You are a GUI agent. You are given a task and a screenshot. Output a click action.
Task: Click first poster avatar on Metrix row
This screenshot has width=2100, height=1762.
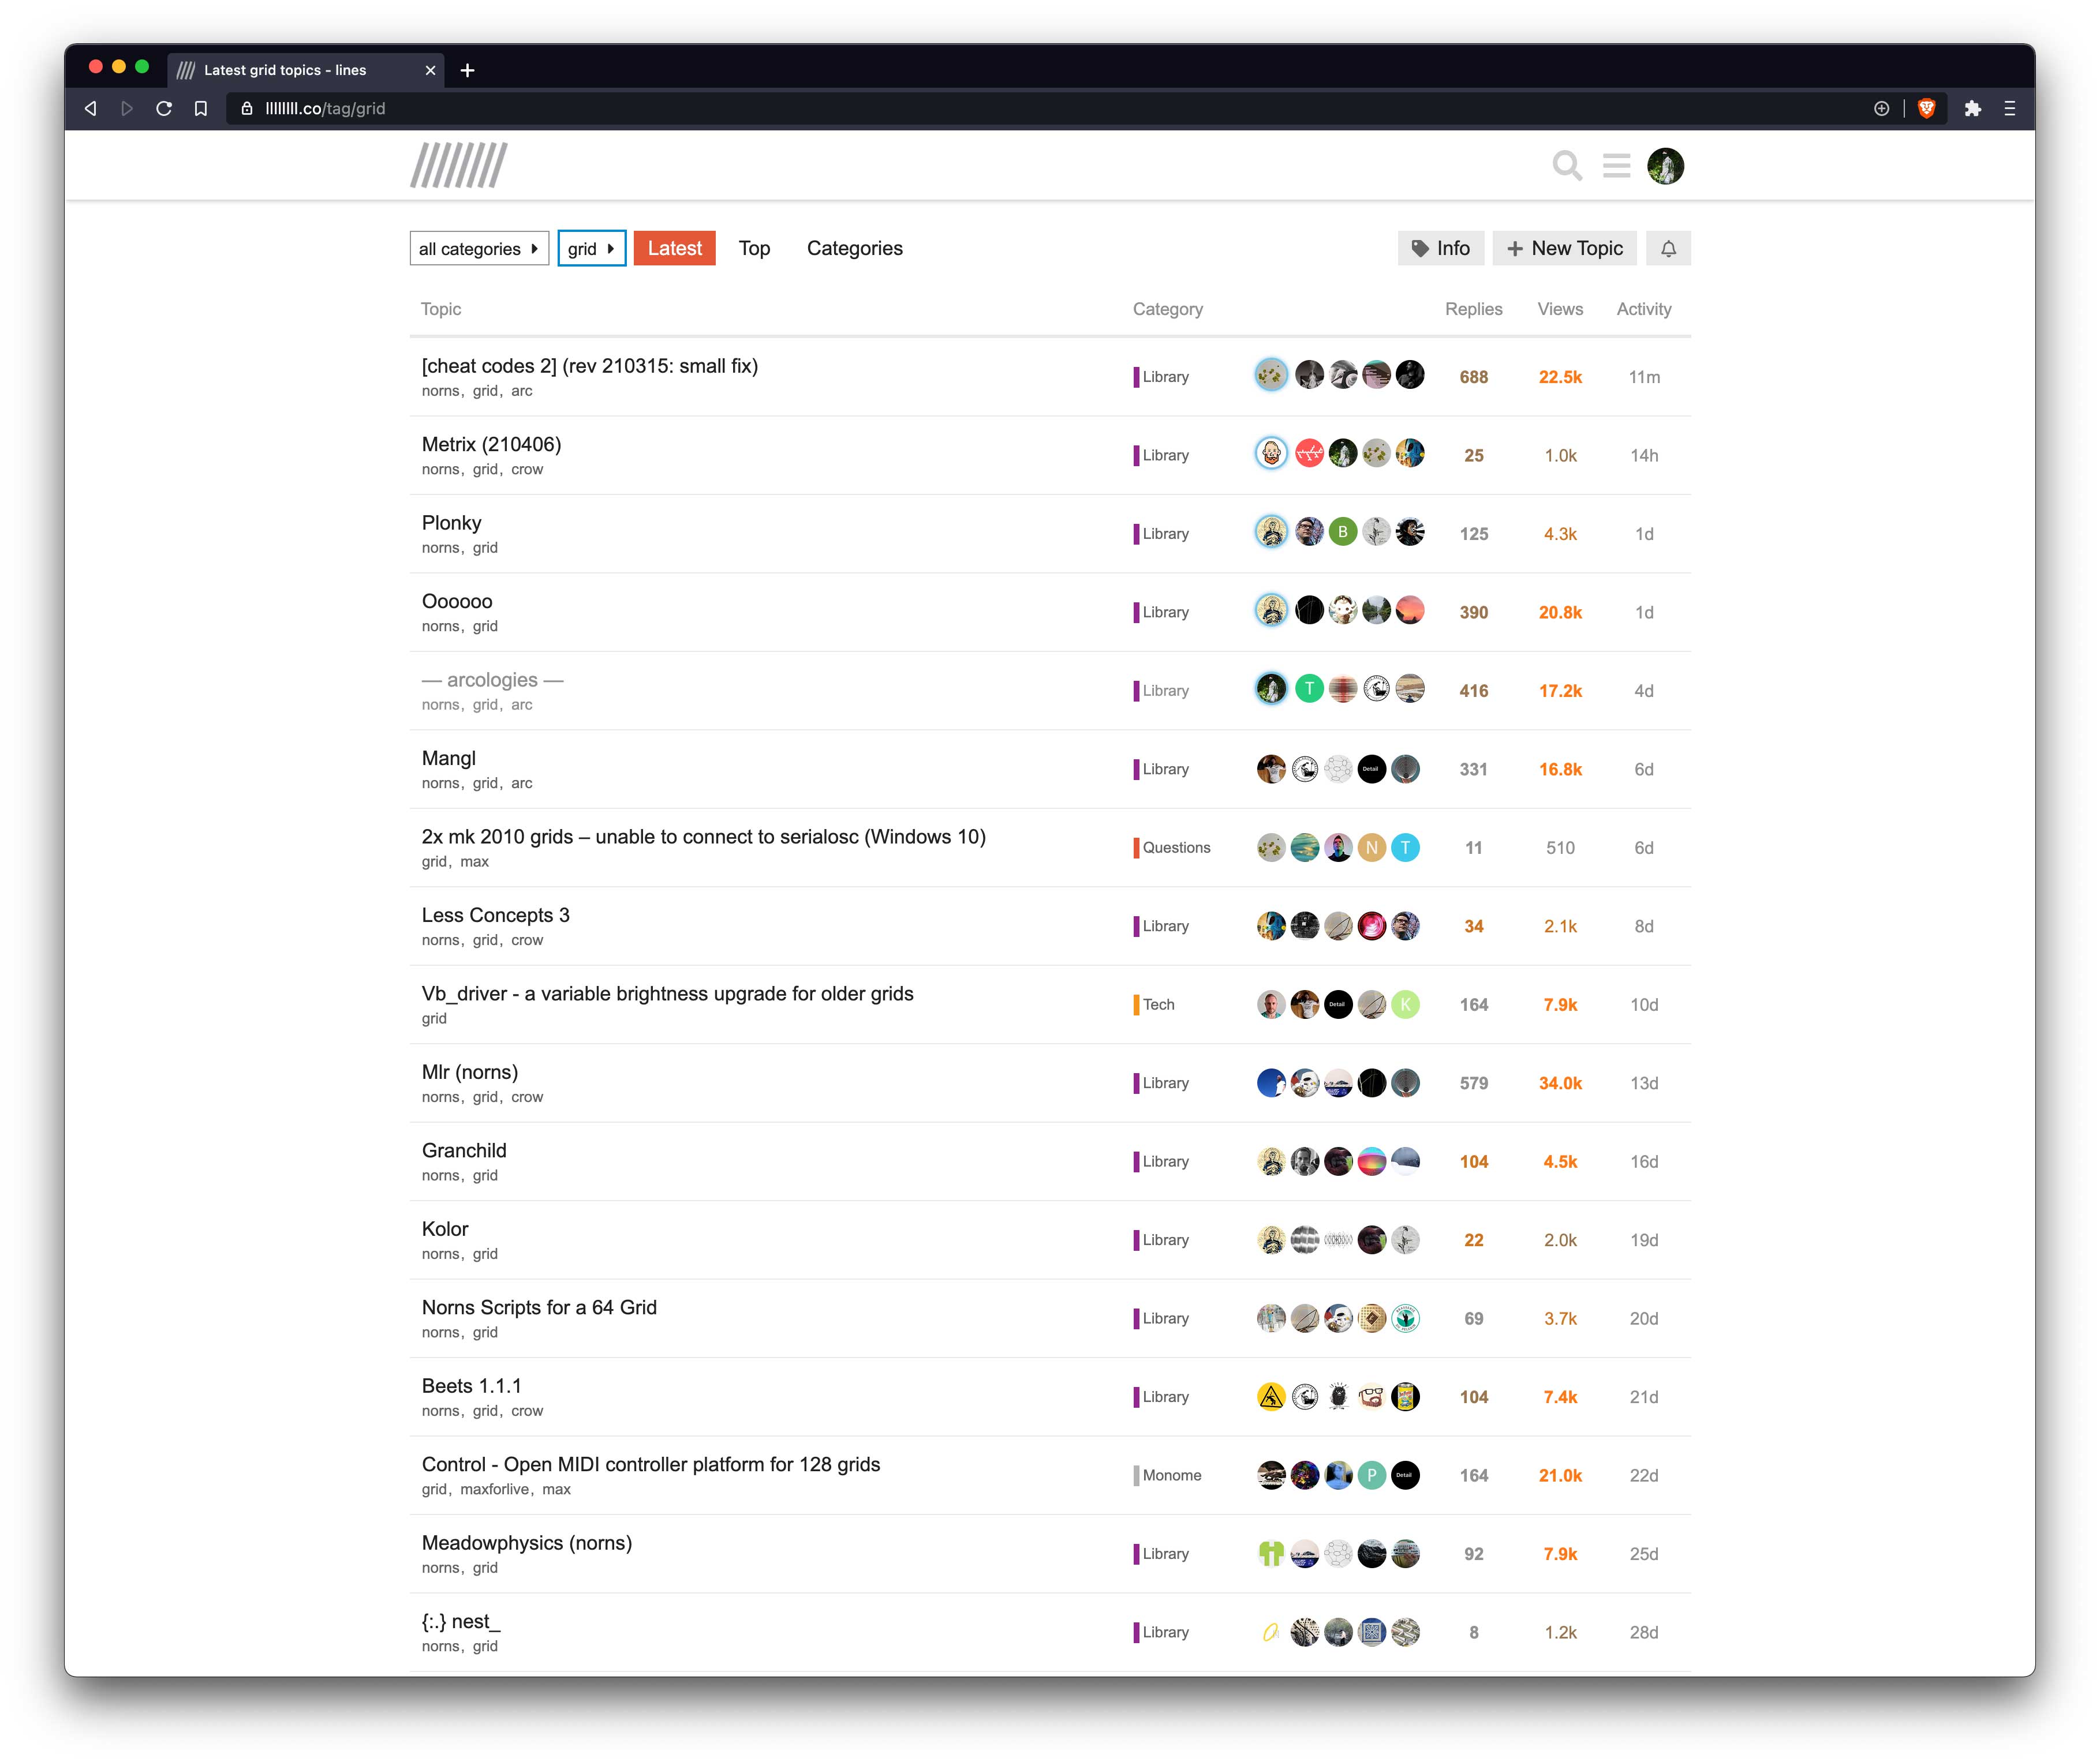[x=1271, y=453]
